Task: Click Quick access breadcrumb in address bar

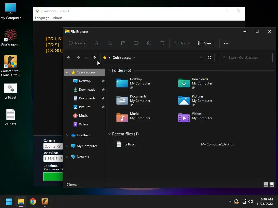Action: point(122,58)
